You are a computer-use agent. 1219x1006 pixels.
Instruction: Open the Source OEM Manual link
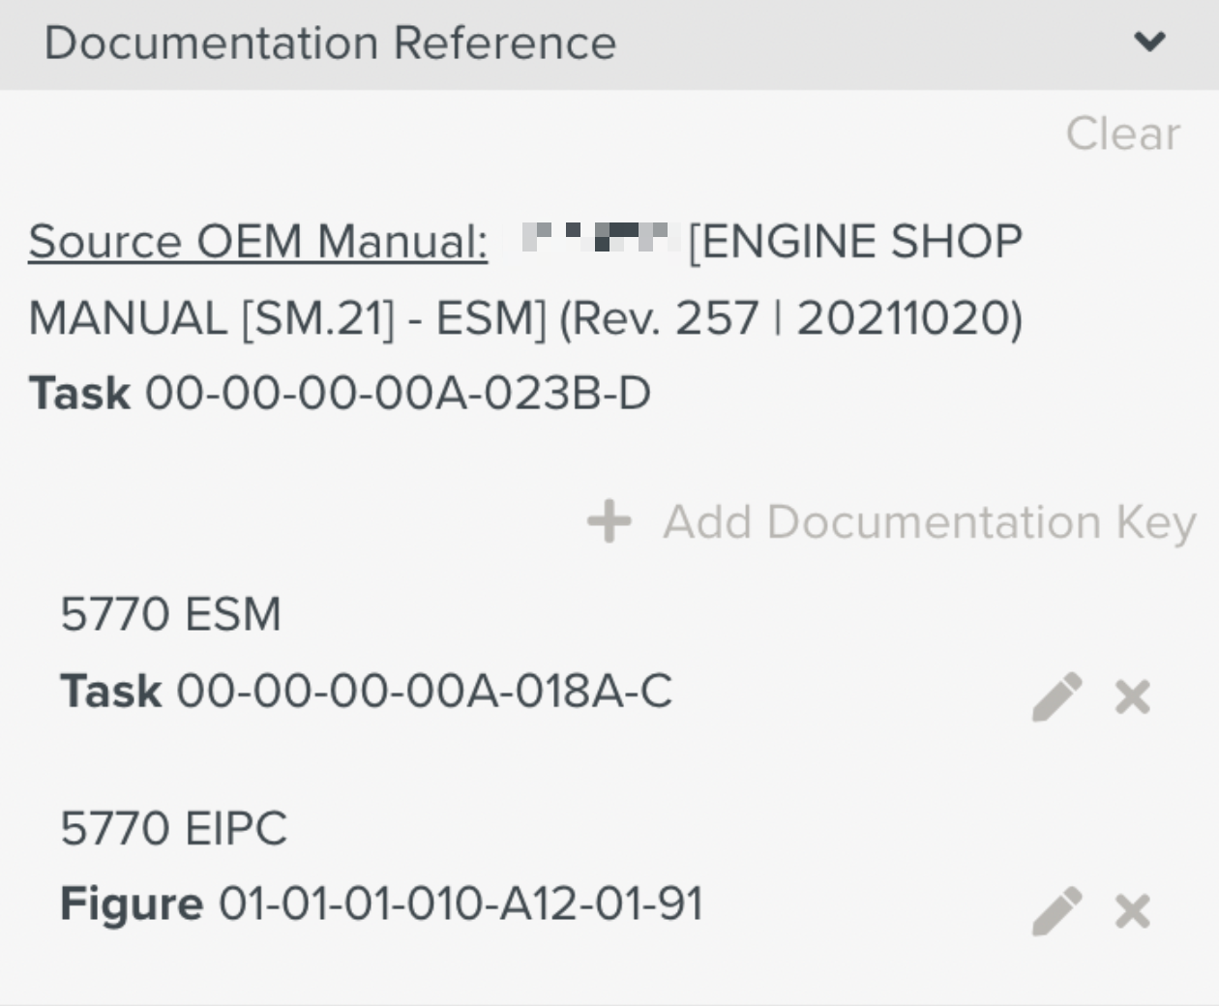[258, 242]
